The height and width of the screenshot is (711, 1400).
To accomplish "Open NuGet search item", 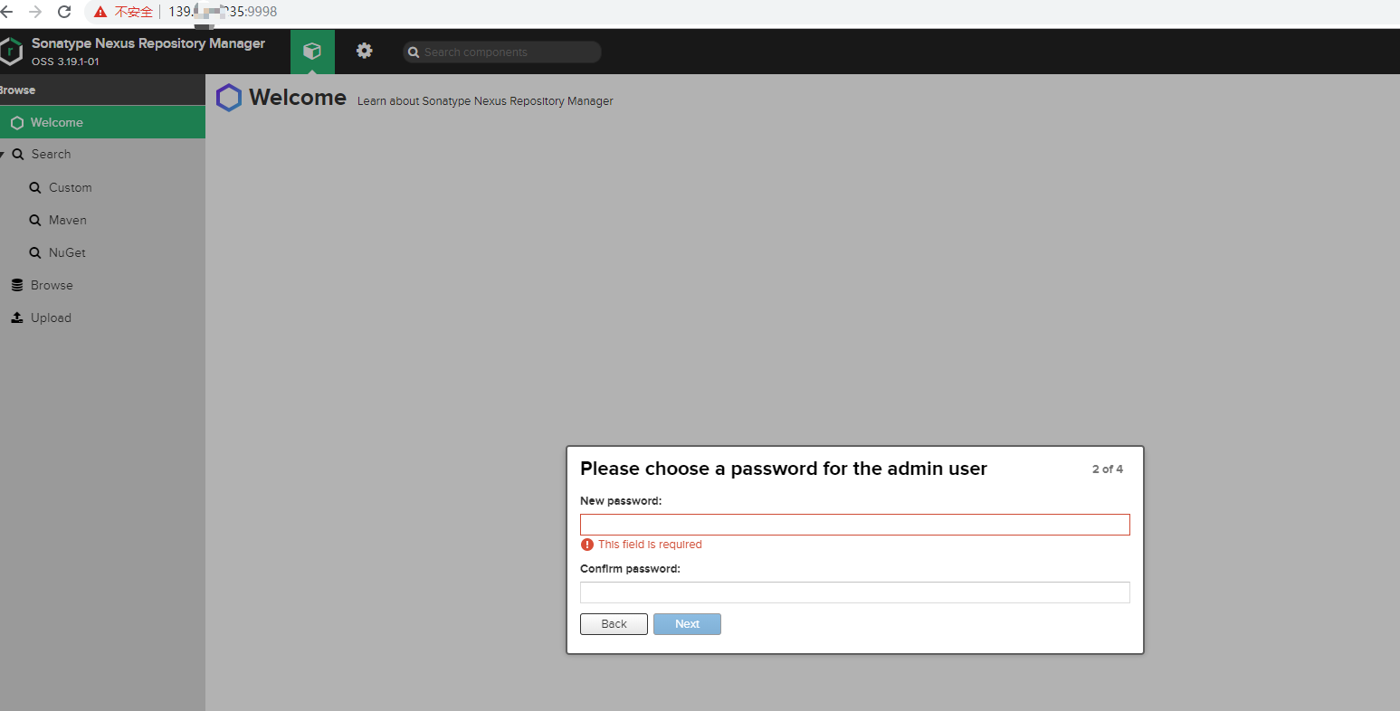I will coord(67,252).
